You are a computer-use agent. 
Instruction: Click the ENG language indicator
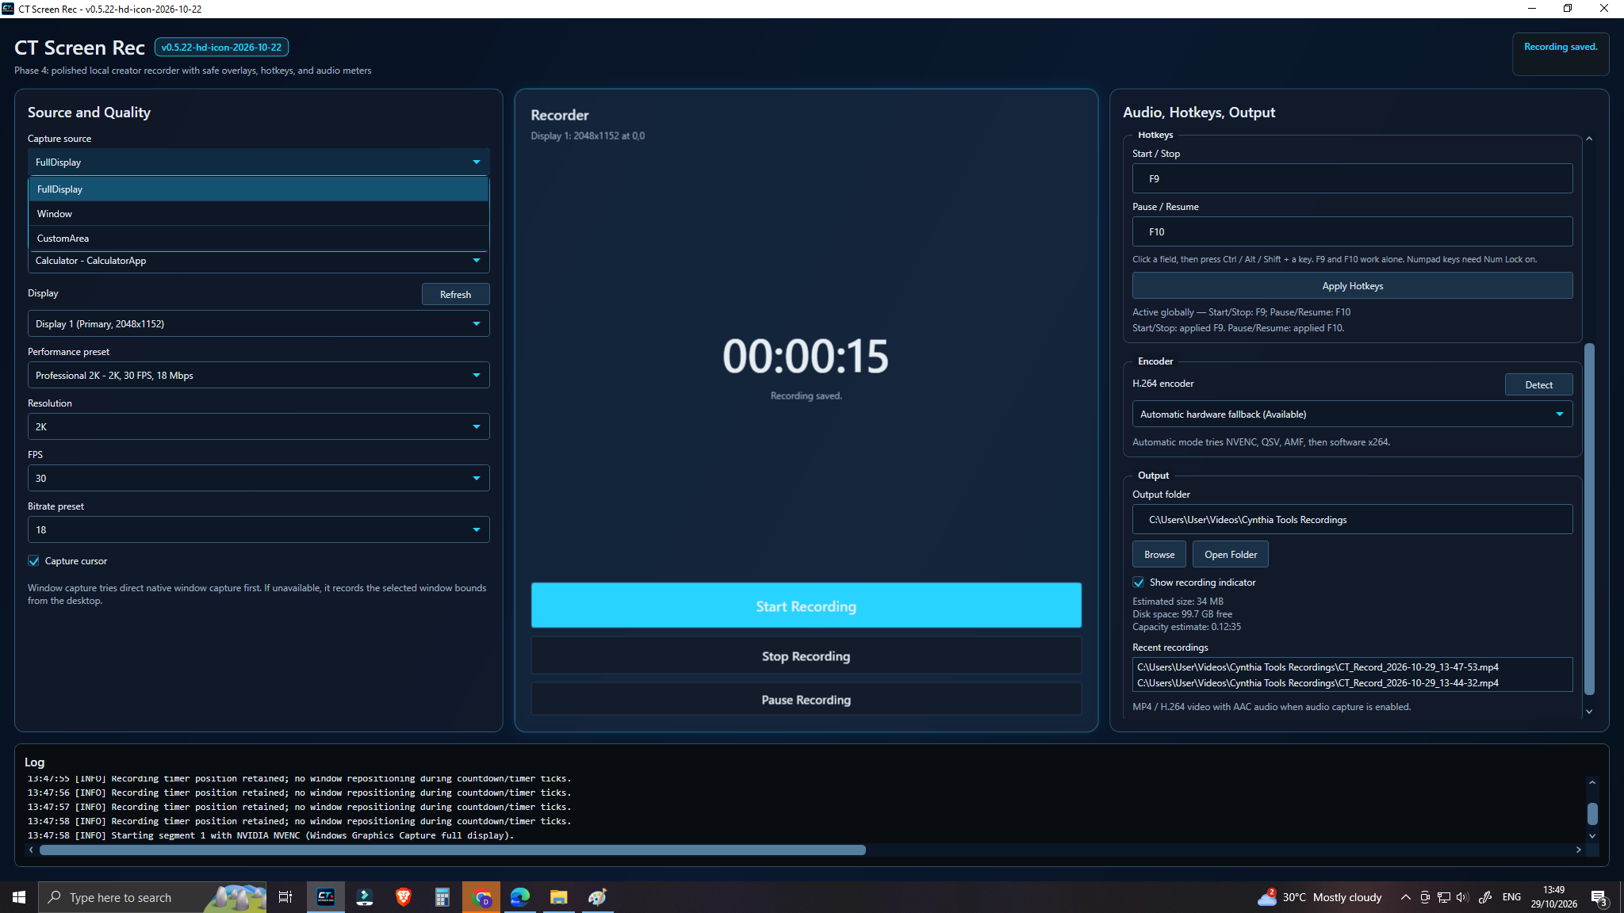tap(1511, 897)
